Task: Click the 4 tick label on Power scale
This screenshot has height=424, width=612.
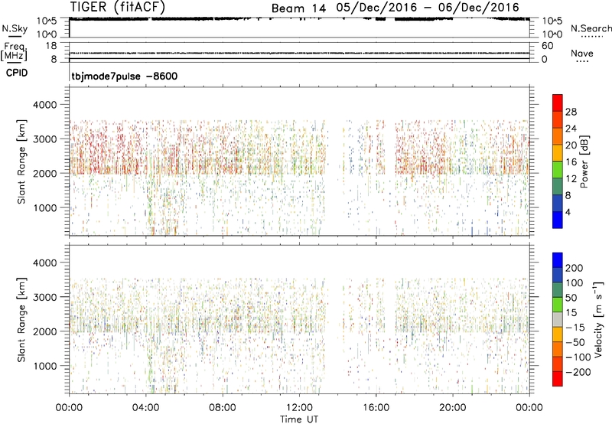Action: point(568,212)
